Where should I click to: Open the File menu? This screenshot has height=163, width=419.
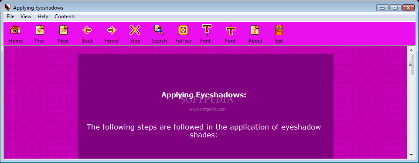tap(10, 17)
